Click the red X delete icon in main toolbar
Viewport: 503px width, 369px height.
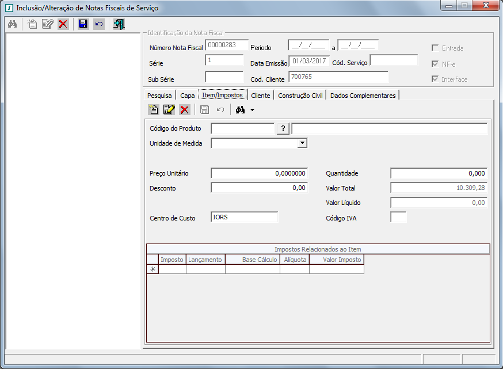(x=63, y=24)
